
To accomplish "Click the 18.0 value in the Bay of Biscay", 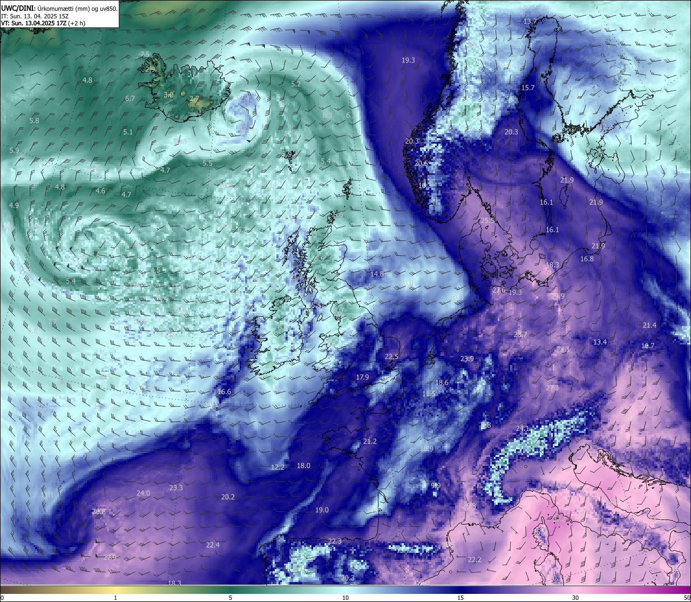I will click(x=303, y=466).
